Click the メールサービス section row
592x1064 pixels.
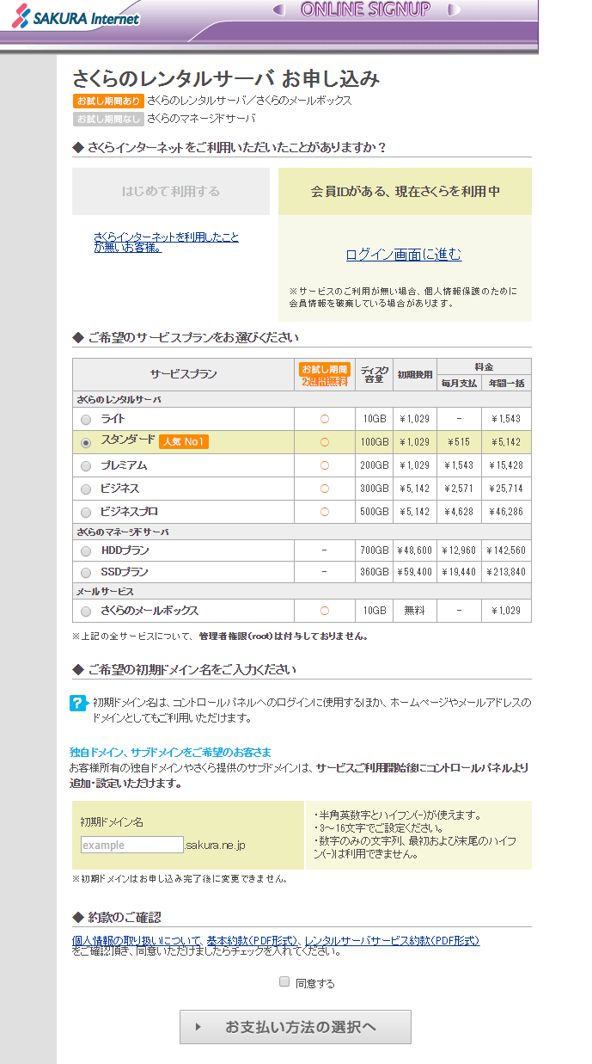302,592
